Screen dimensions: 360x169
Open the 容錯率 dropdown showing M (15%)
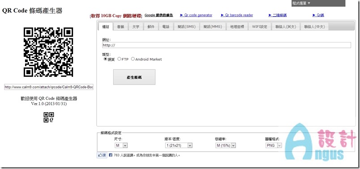pyautogui.click(x=226, y=145)
